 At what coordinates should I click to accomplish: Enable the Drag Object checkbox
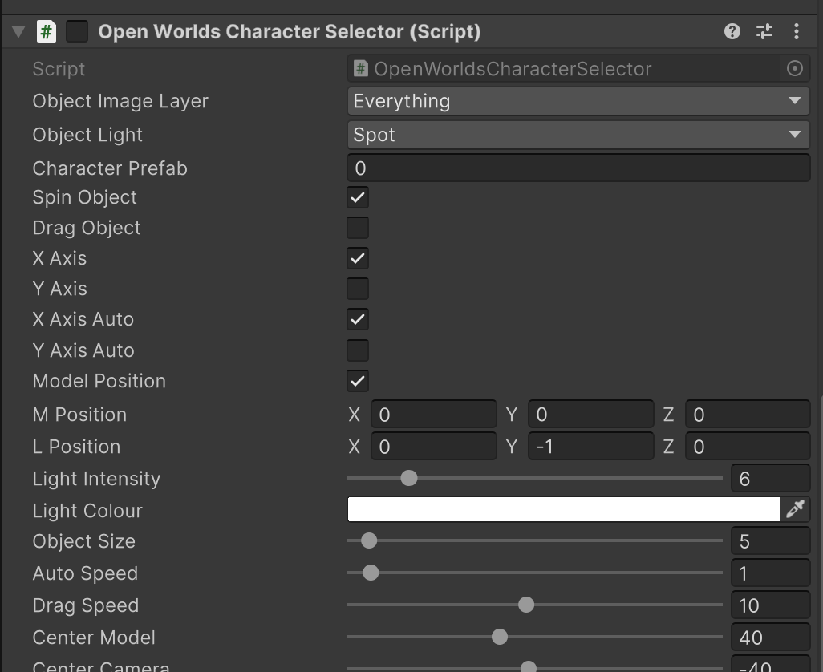(x=358, y=228)
